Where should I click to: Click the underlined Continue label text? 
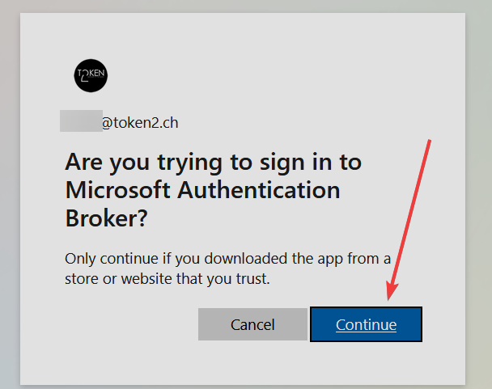pyautogui.click(x=366, y=324)
